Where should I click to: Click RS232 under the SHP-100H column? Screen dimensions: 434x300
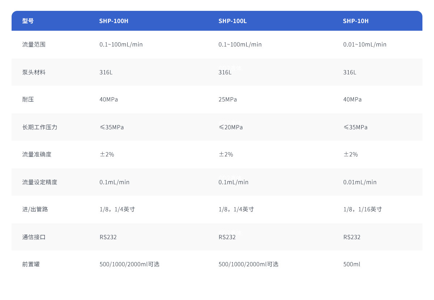pos(108,237)
